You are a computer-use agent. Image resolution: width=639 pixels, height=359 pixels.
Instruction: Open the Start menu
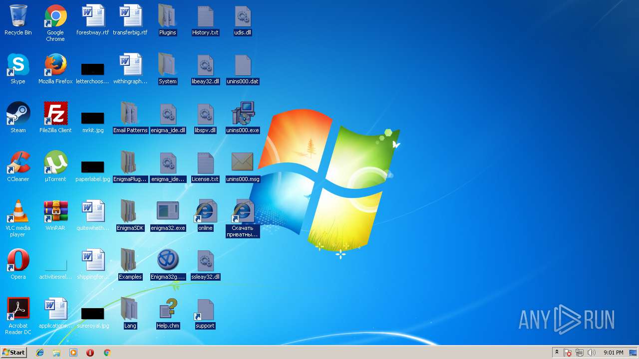[x=14, y=353]
